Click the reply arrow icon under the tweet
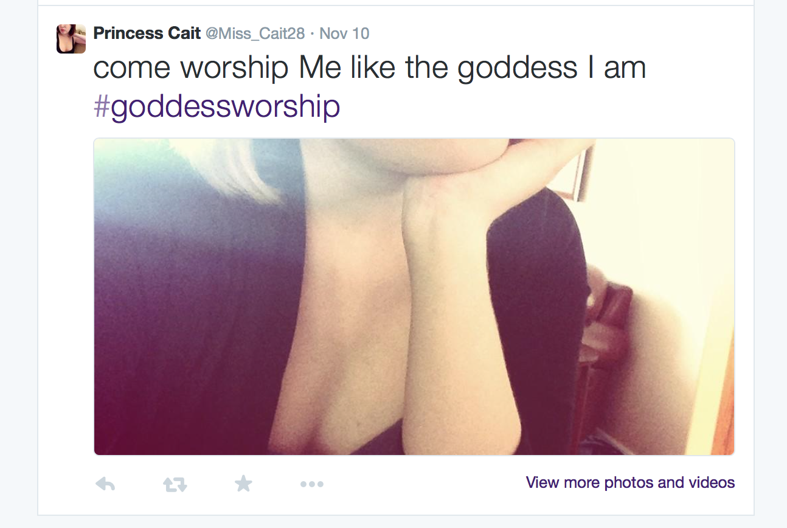Screen dimensions: 787x528 106,484
